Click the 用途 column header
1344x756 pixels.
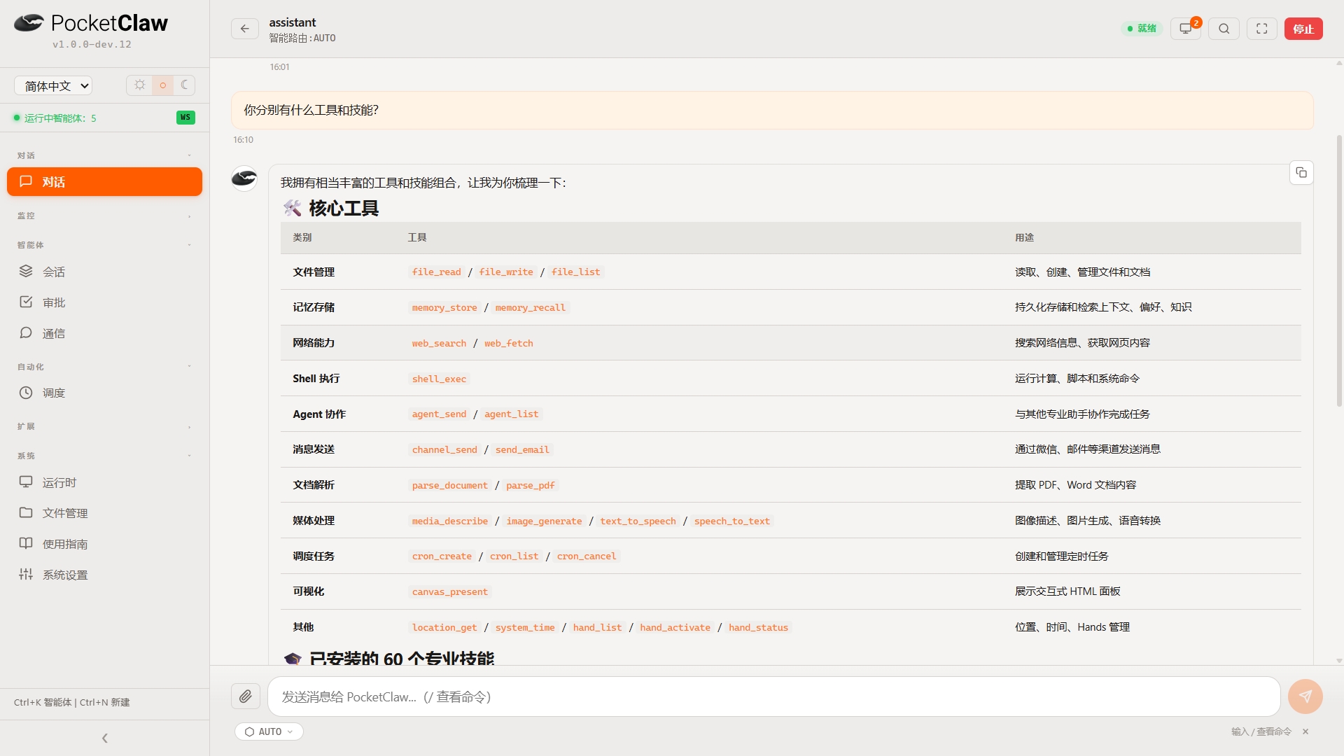tap(1024, 238)
